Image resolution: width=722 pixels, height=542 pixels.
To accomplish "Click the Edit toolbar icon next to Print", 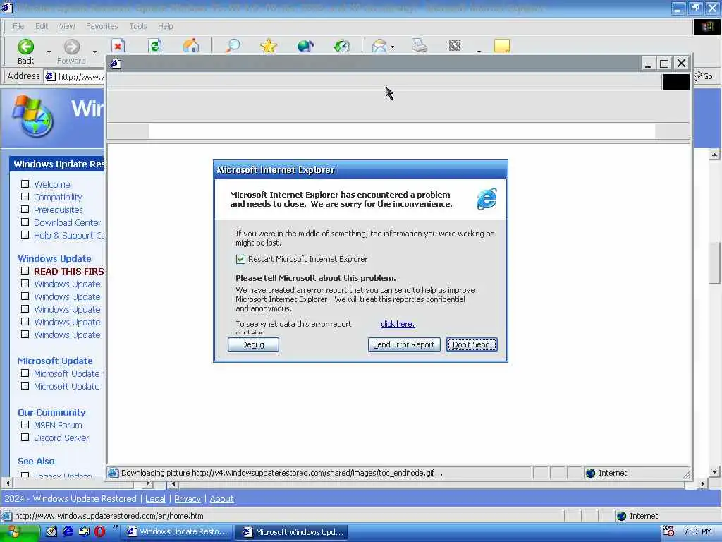I will (455, 45).
